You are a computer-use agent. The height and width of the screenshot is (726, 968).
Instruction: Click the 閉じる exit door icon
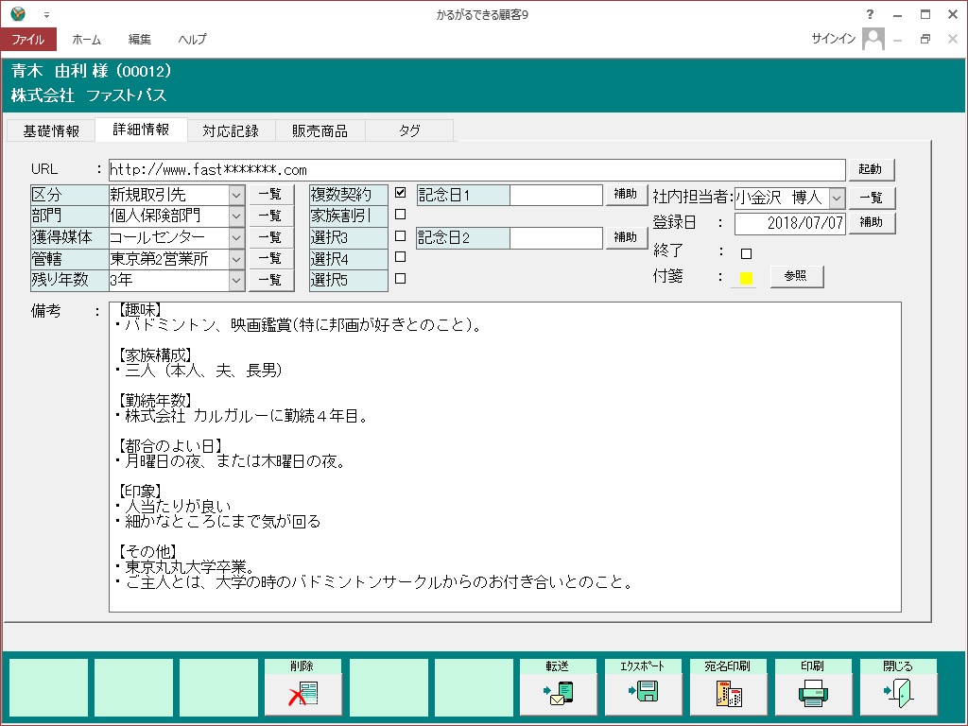(898, 693)
